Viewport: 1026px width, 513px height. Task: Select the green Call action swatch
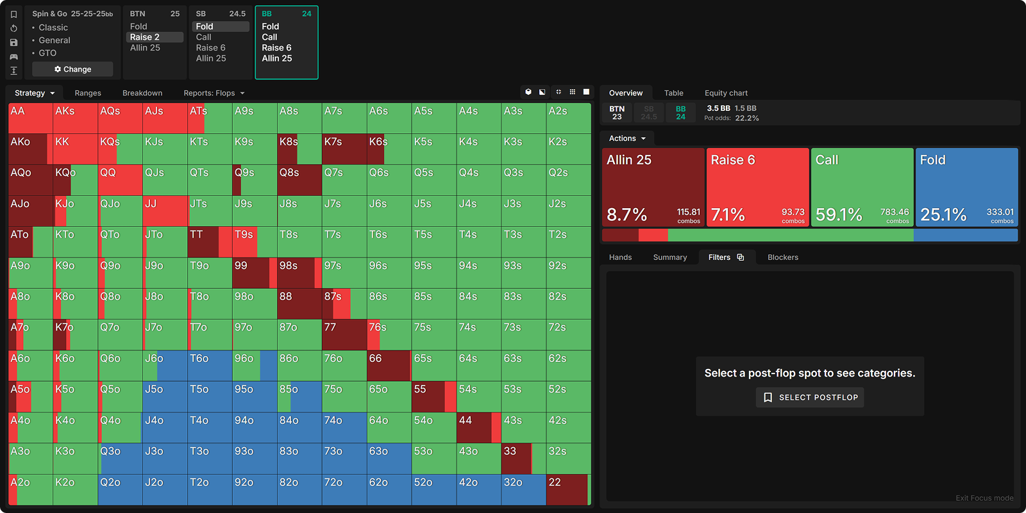[x=862, y=187]
